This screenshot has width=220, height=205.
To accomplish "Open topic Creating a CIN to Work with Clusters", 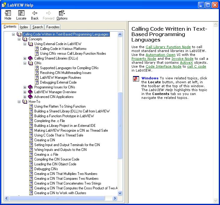I will click(60, 193).
